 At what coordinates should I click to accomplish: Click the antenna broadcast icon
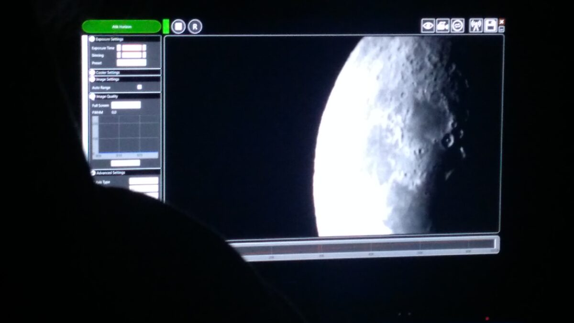pos(476,25)
